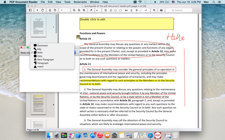This screenshot has width=225, height=140.
Task: Click the document vertical scrollbar handle
Action: 200,29
